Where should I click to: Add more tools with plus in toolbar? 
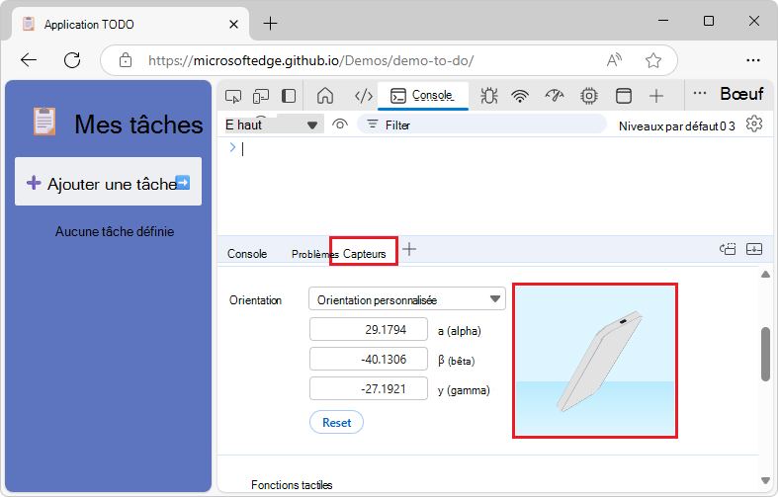[x=656, y=96]
